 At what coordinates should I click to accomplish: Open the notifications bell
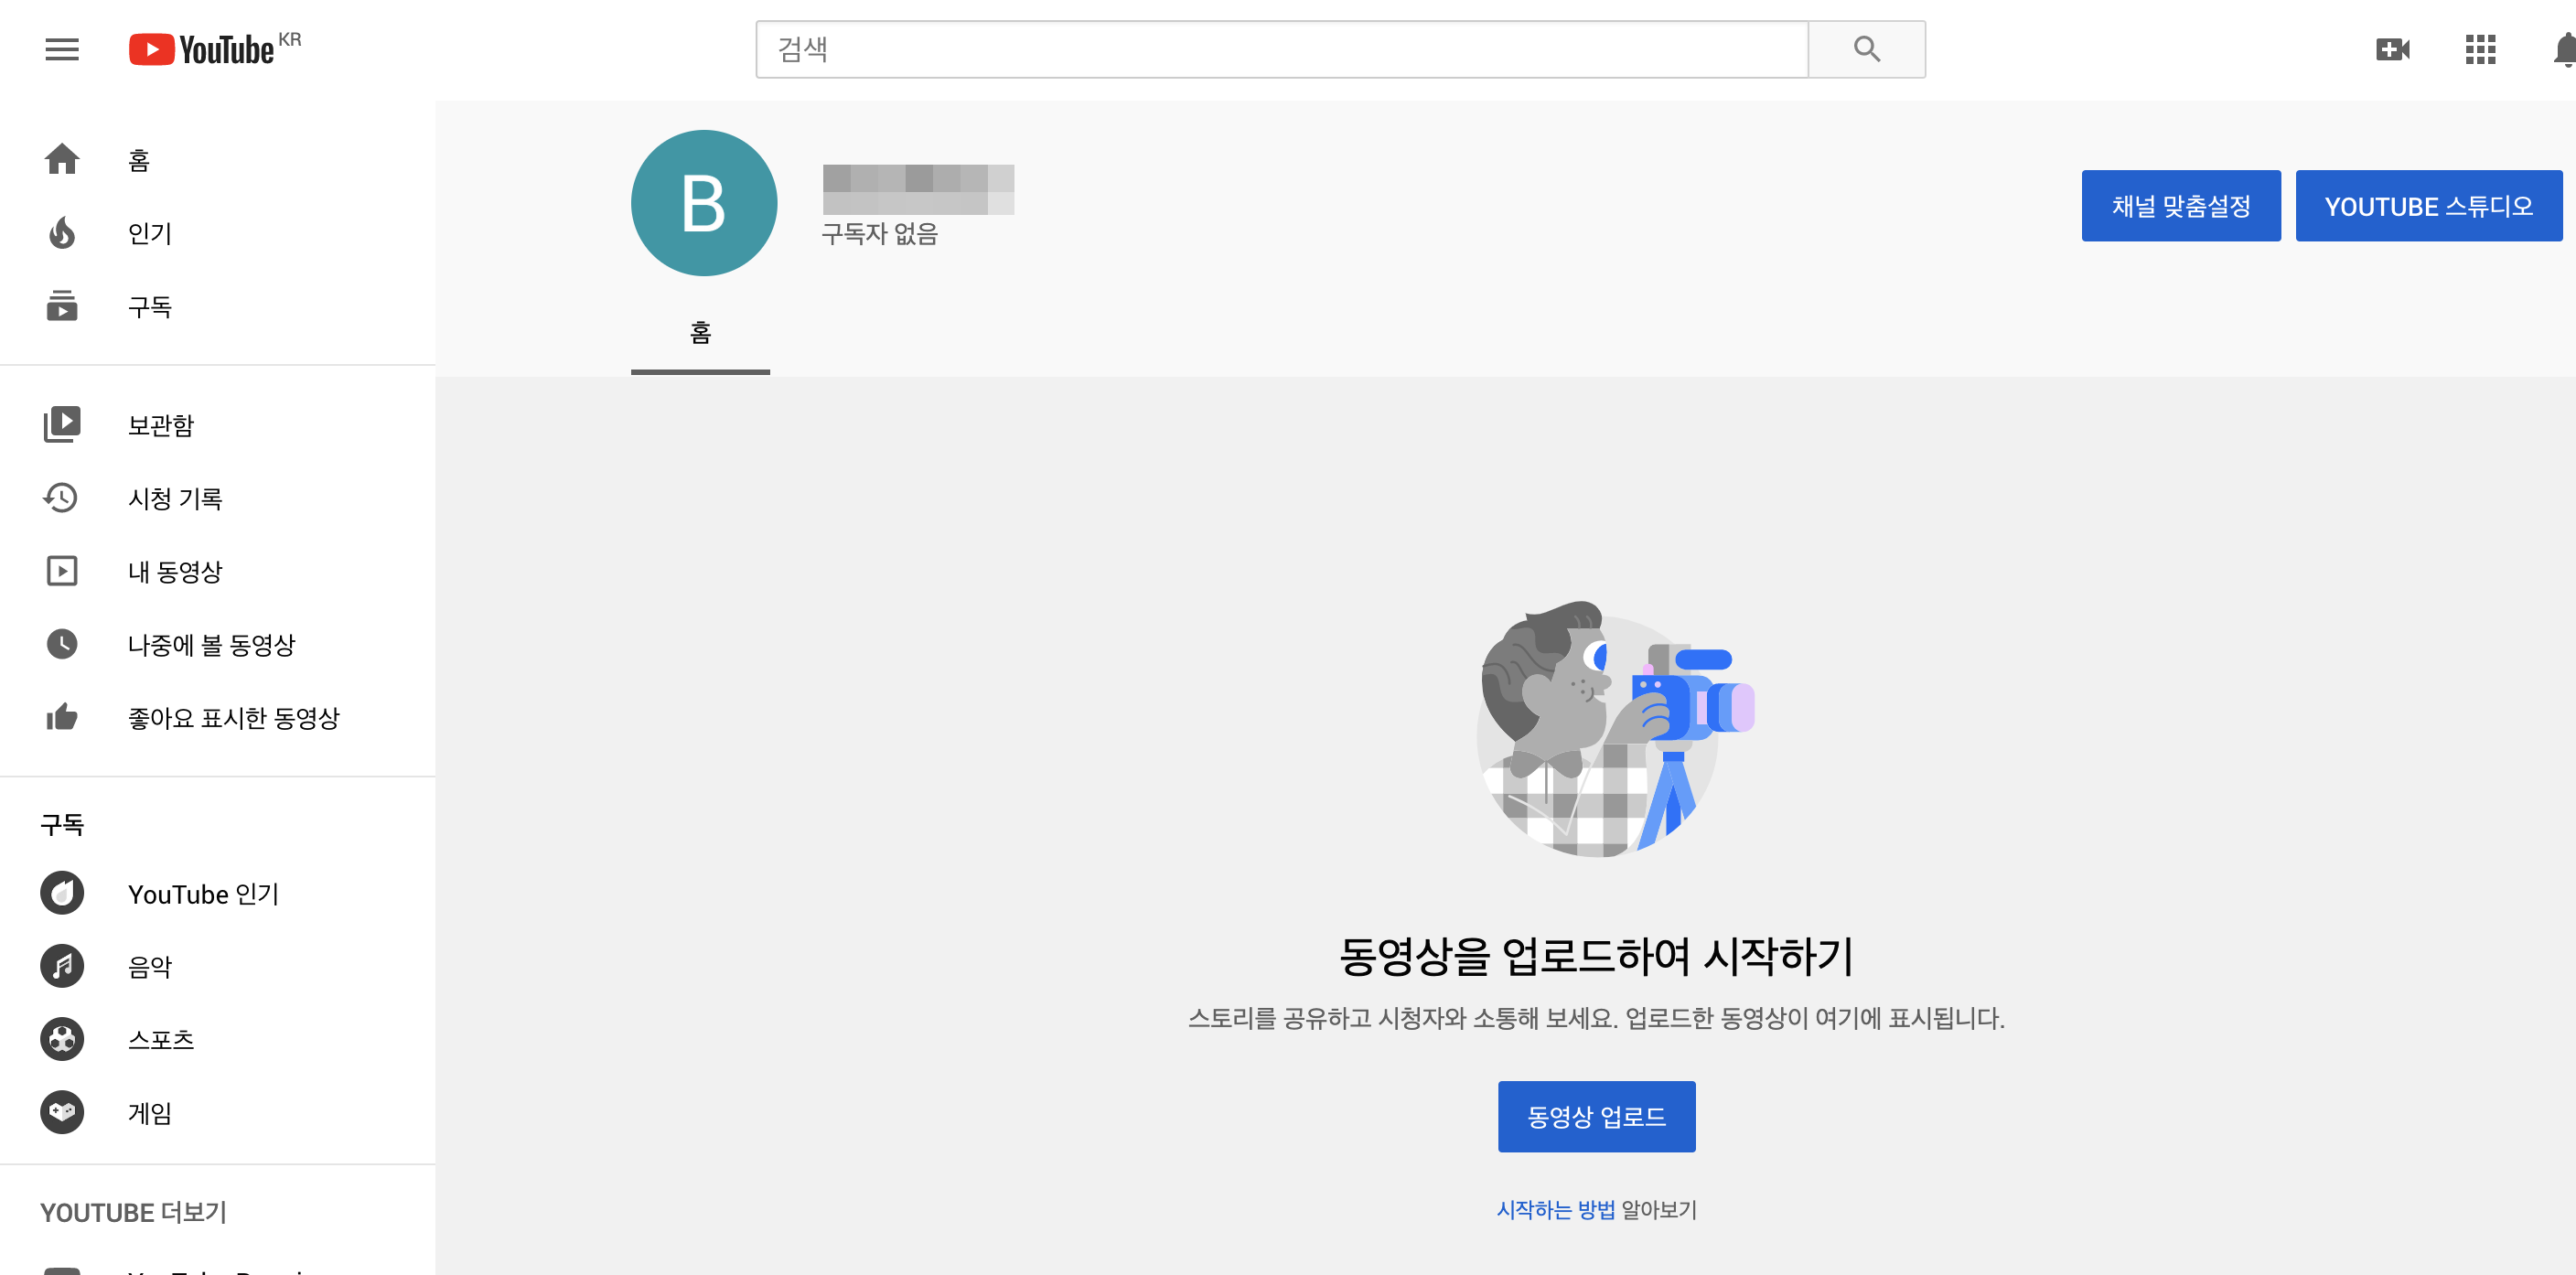[2563, 49]
